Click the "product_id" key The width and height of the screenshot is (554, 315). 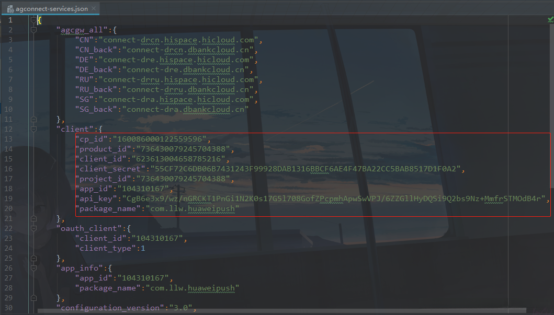pos(103,149)
